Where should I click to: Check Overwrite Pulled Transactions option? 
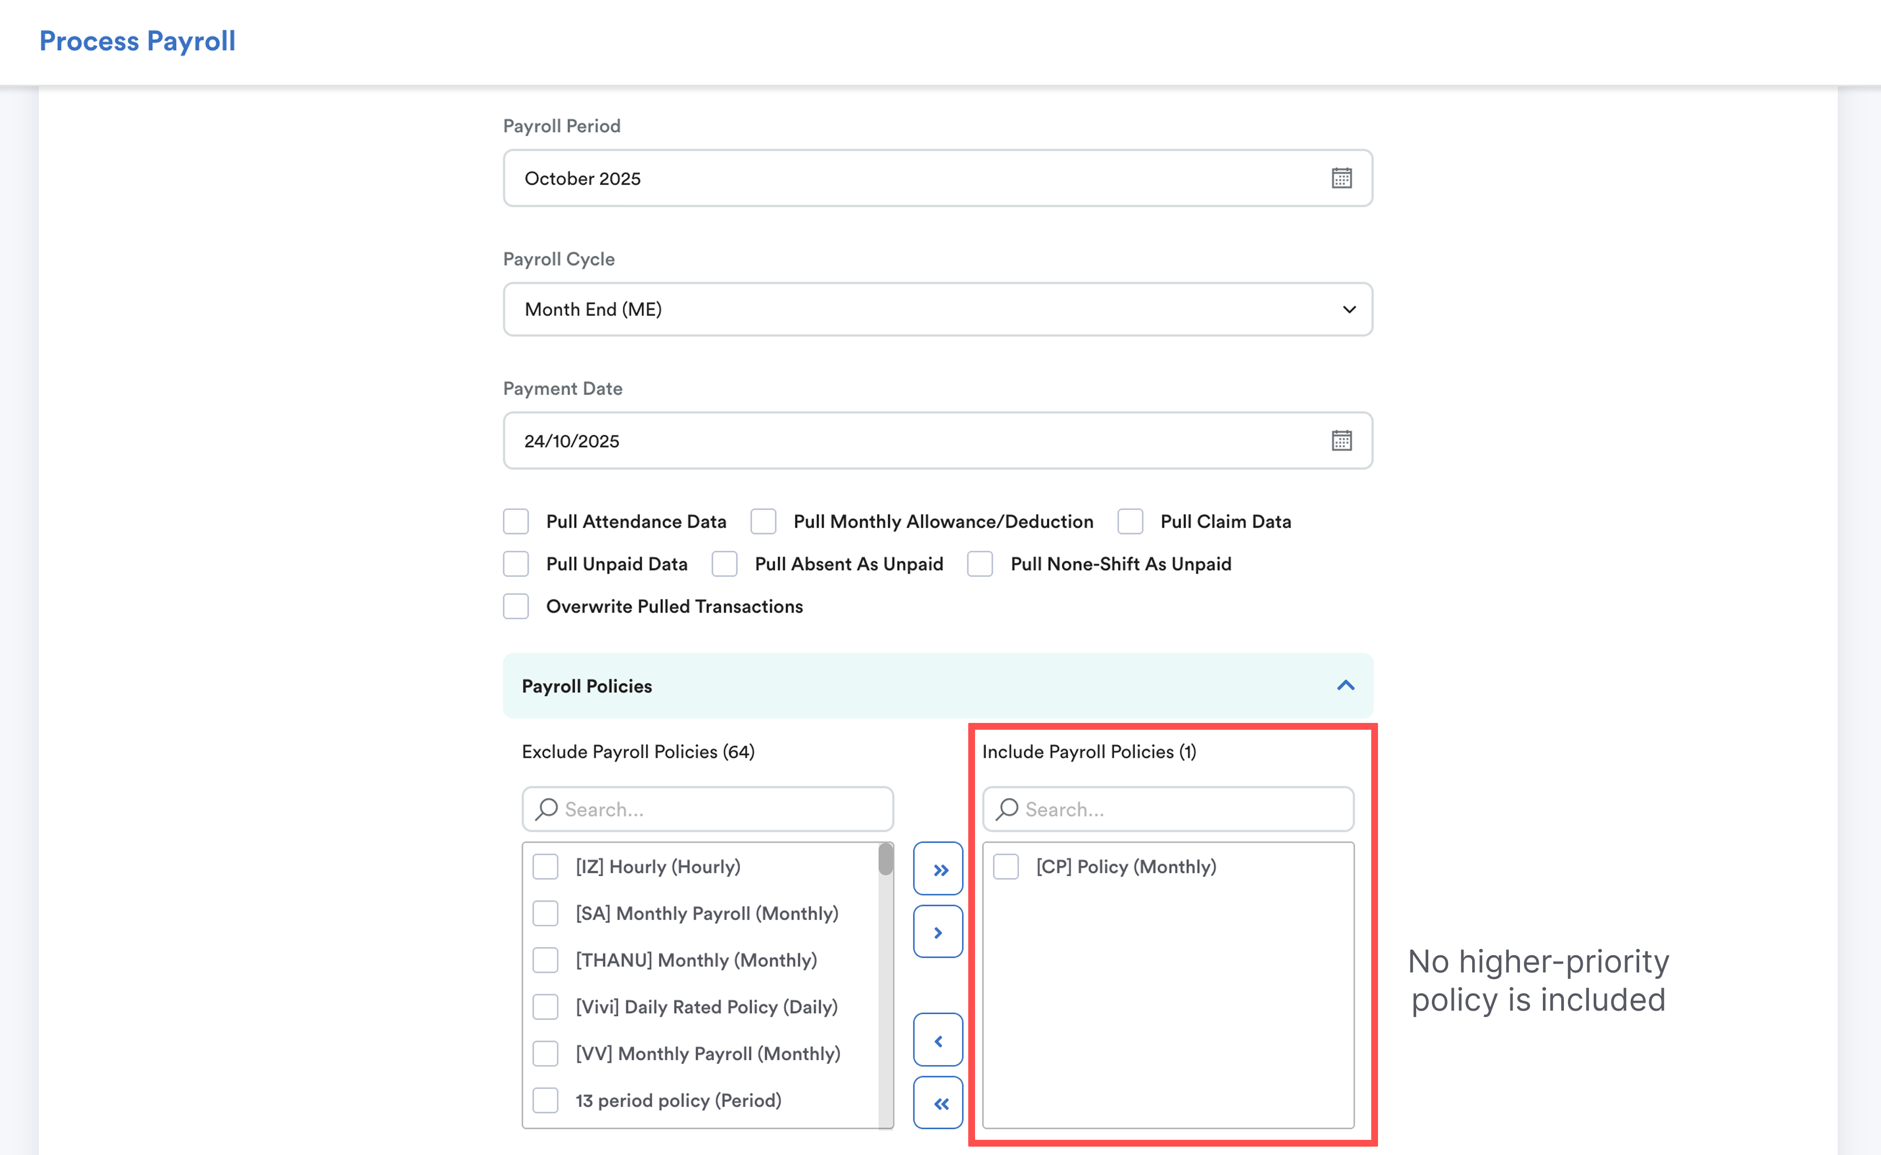point(516,606)
